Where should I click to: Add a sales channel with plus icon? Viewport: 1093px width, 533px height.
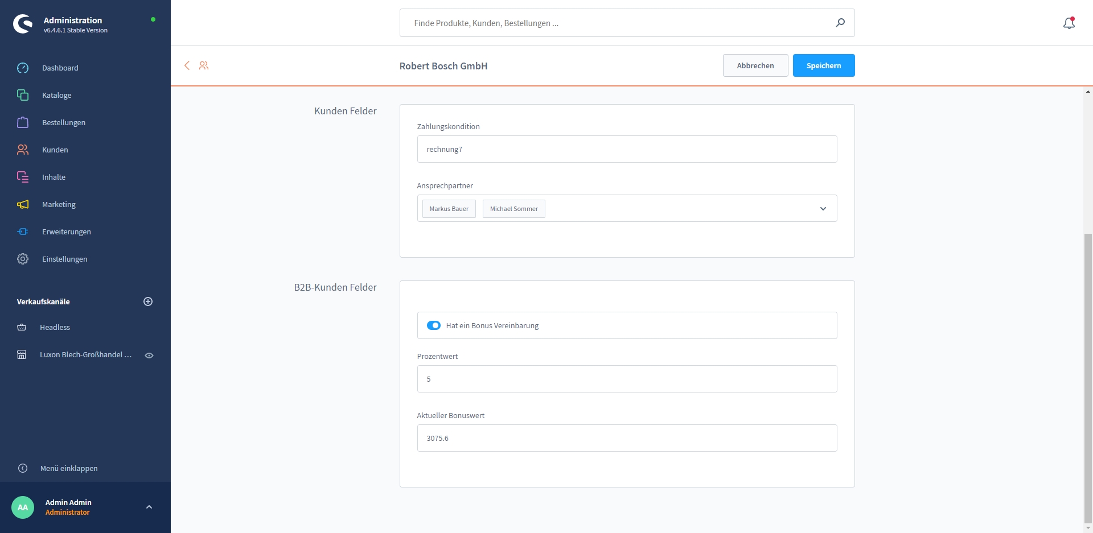[148, 301]
